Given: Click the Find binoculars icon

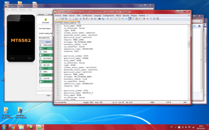Looking at the screenshot, I should (100, 19).
